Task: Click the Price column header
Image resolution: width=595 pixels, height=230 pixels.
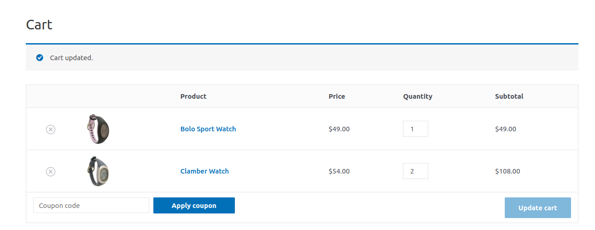Action: (337, 96)
